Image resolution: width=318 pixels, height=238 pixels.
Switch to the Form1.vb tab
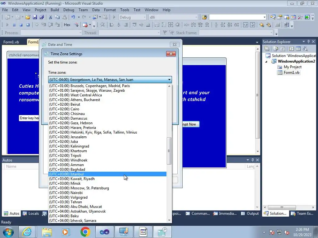point(11,42)
